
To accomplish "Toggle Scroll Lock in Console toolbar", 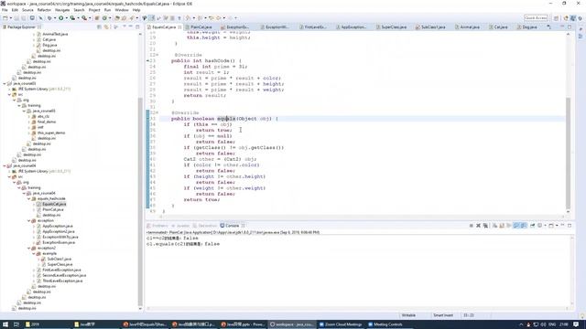I will [502, 226].
